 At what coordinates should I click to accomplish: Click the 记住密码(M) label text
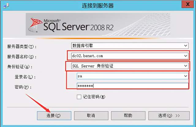94,97
